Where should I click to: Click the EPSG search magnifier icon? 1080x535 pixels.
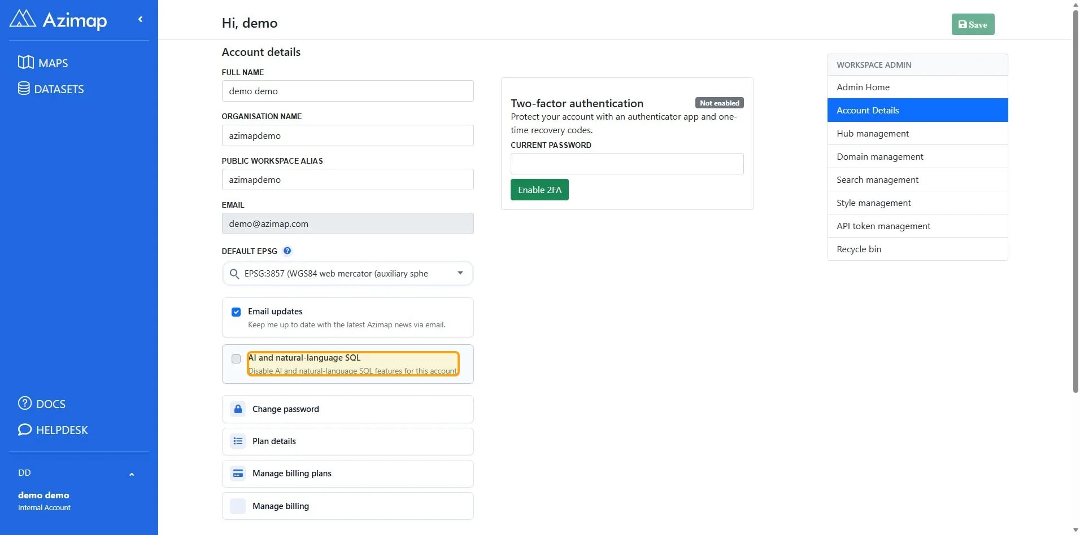coord(234,274)
